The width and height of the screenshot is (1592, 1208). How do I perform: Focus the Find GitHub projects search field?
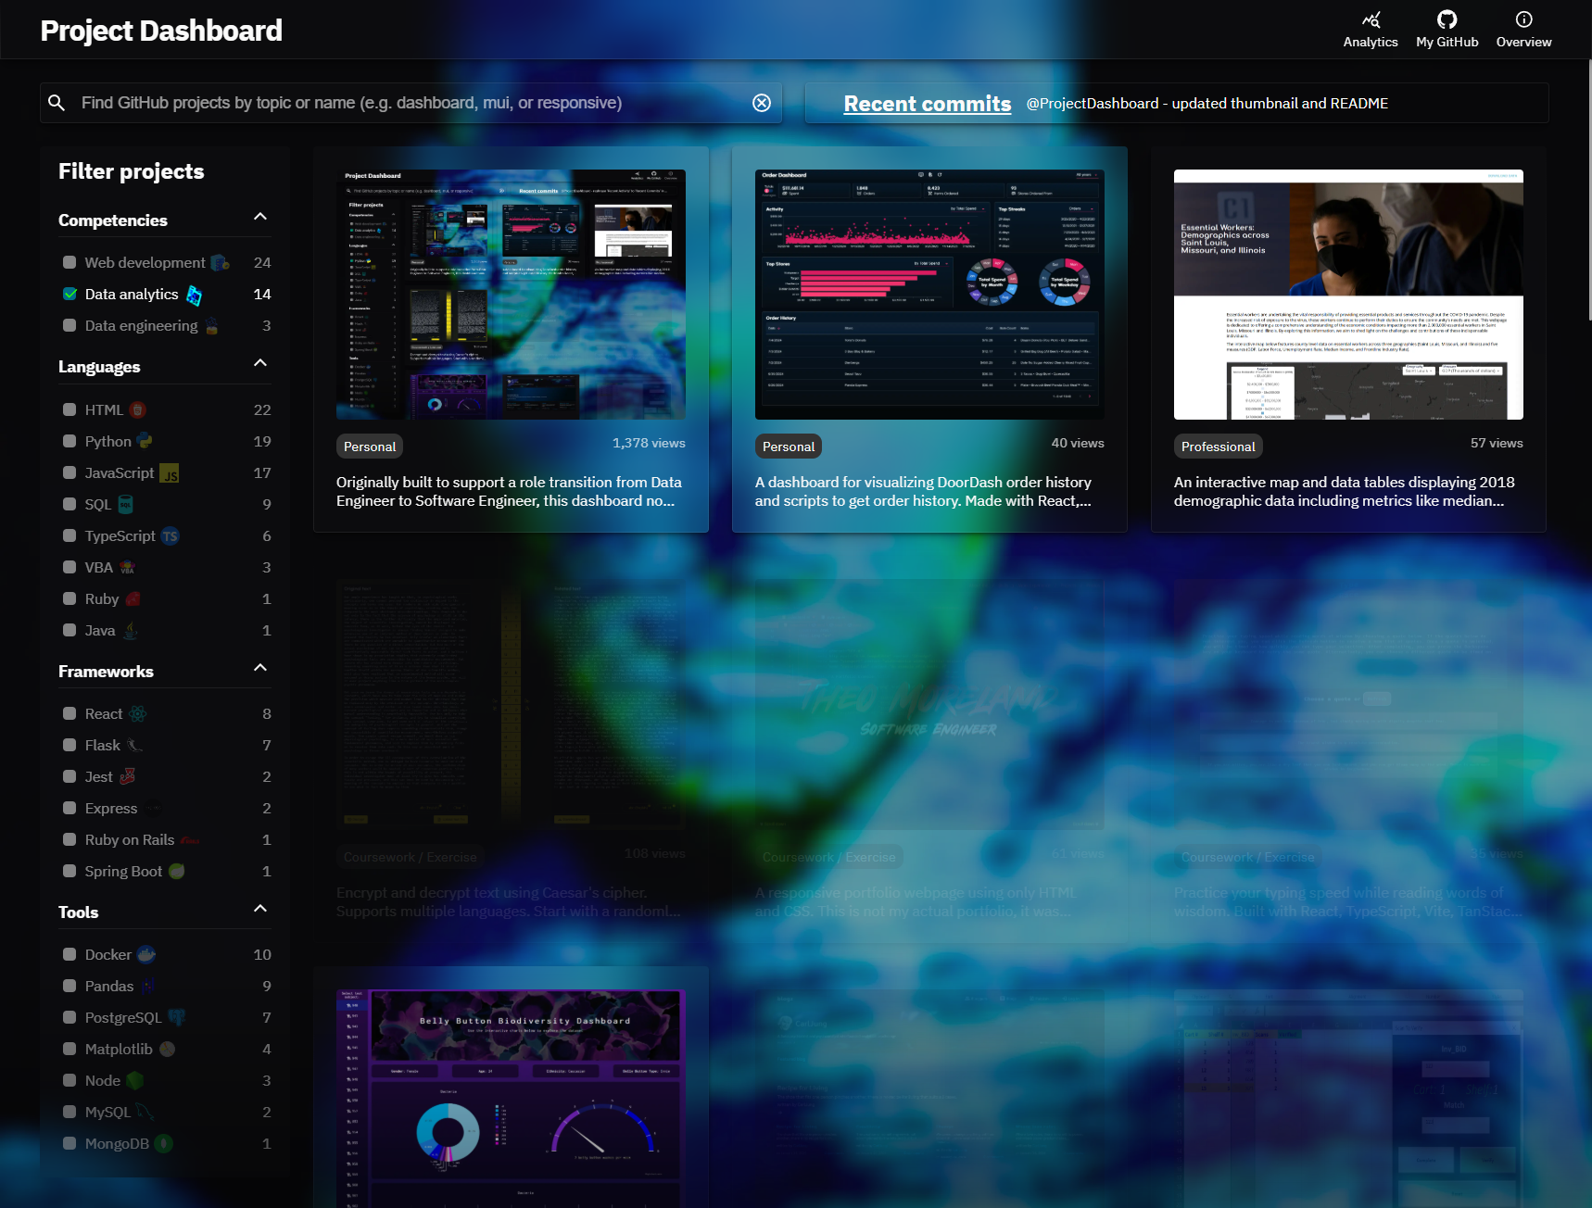click(x=408, y=103)
